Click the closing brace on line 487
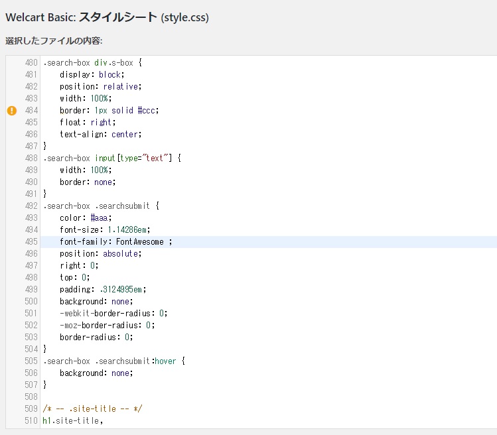Screen dimensions: 497x435 point(44,146)
